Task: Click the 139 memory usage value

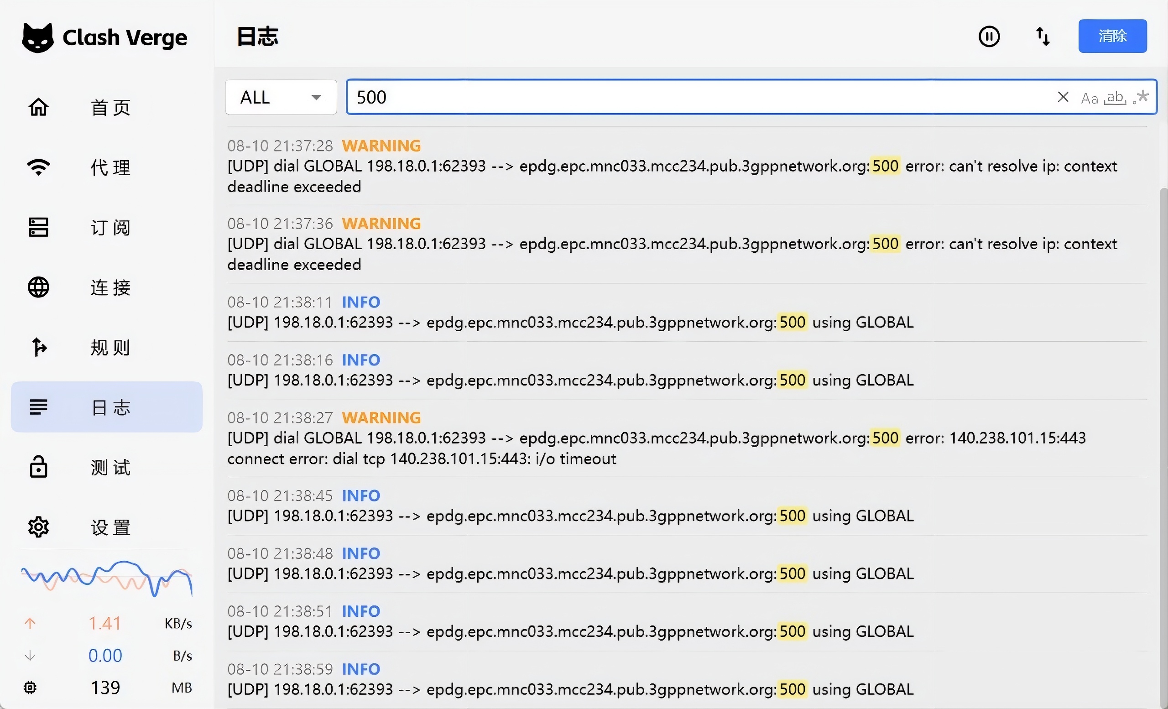Action: click(x=105, y=688)
